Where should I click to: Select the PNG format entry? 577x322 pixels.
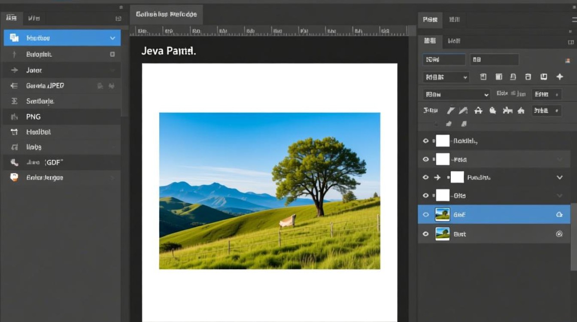coord(33,117)
